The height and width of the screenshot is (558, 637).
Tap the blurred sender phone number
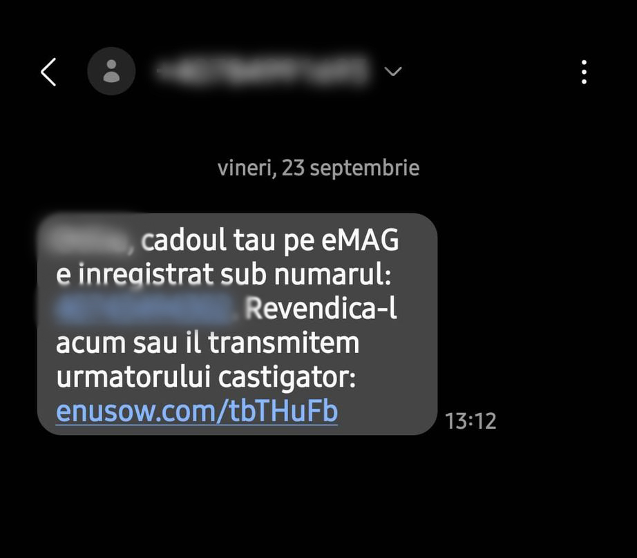pyautogui.click(x=263, y=70)
